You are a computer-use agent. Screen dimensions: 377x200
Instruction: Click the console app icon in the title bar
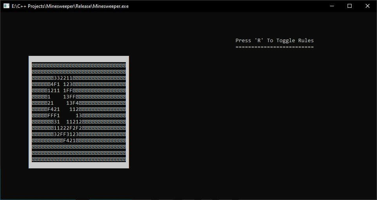tap(6, 6)
